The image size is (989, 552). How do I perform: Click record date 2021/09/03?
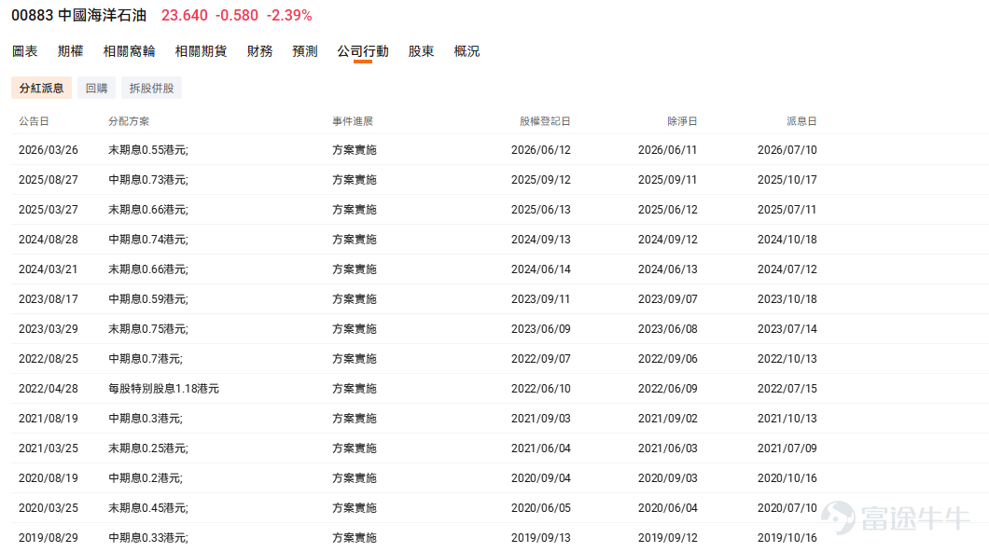tap(541, 419)
